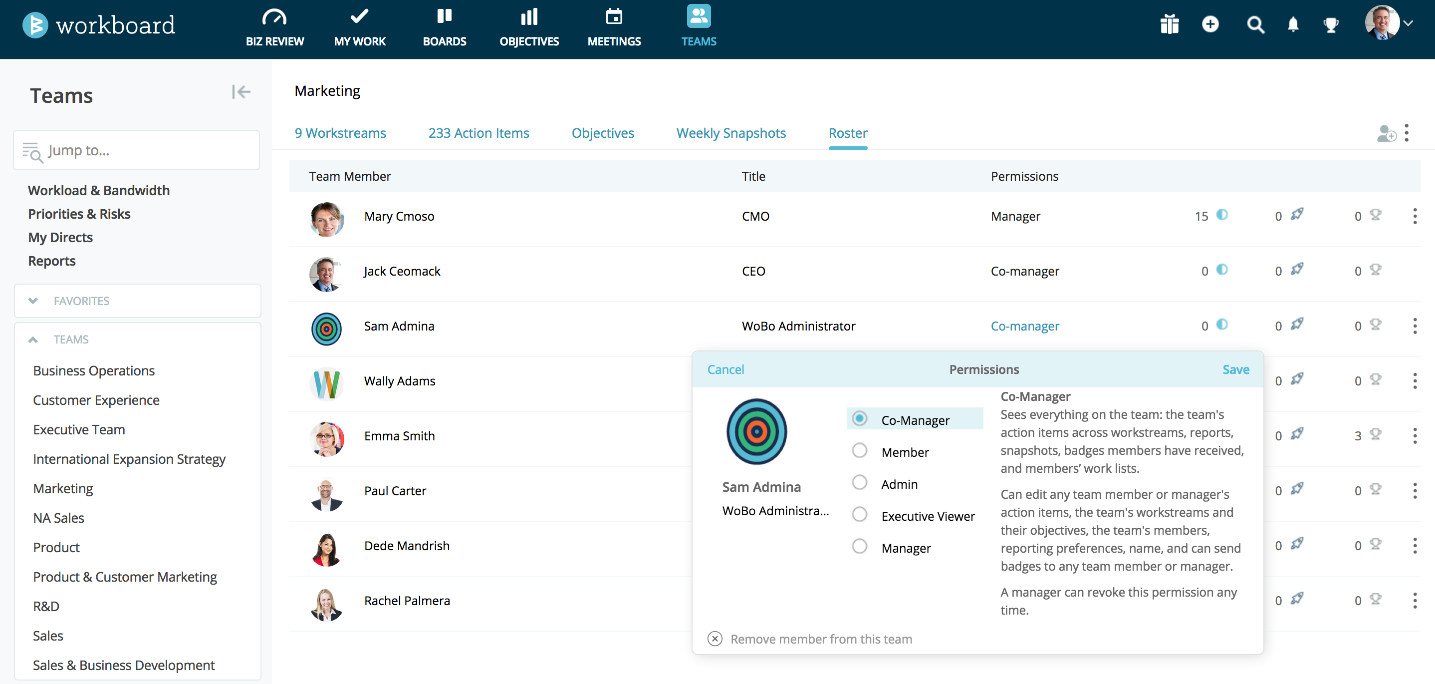Click the trophy icon in header
This screenshot has width=1435, height=684.
click(1331, 24)
